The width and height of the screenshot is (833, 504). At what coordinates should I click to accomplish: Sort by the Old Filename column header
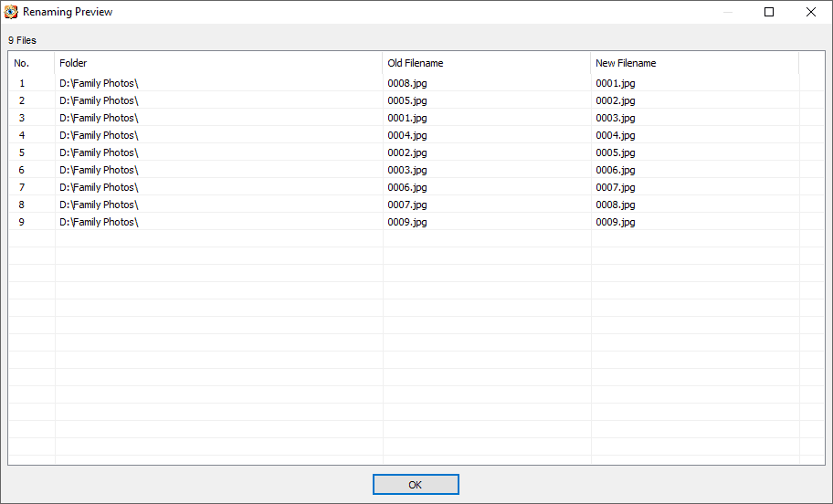486,63
